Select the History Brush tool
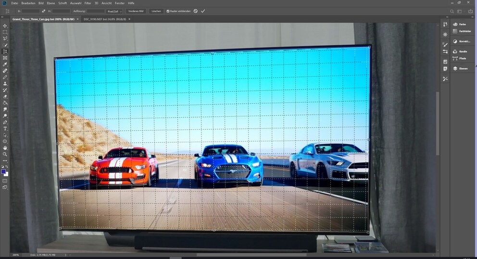Image resolution: width=477 pixels, height=259 pixels. [5, 90]
